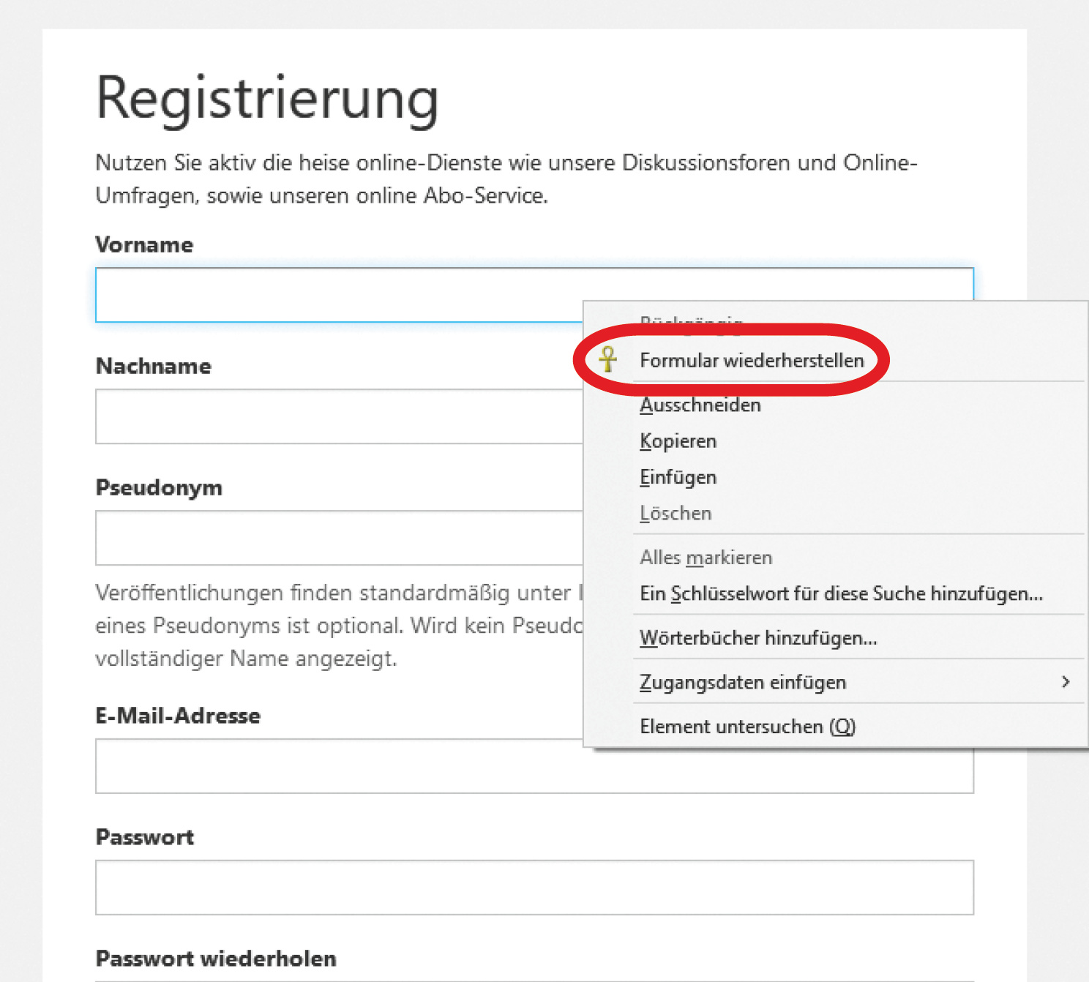1089x982 pixels.
Task: Choose Ein Schlüsselwort für diese Suche hinzufügen
Action: pos(841,593)
